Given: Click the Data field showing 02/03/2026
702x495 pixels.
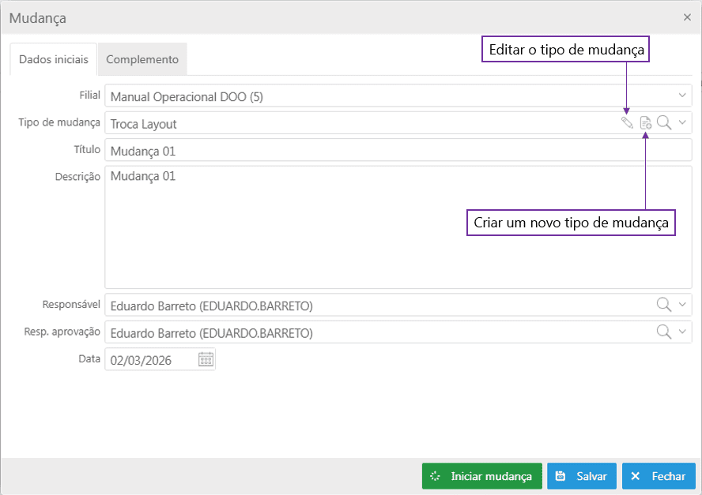Looking at the screenshot, I should point(150,359).
